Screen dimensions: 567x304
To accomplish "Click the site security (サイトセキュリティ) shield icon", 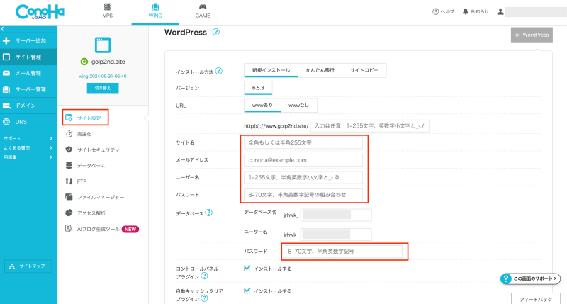I will click(x=69, y=150).
